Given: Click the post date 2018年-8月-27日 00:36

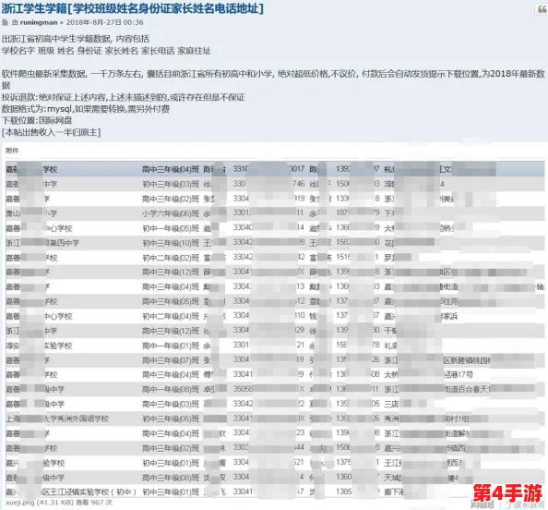Looking at the screenshot, I should point(104,22).
